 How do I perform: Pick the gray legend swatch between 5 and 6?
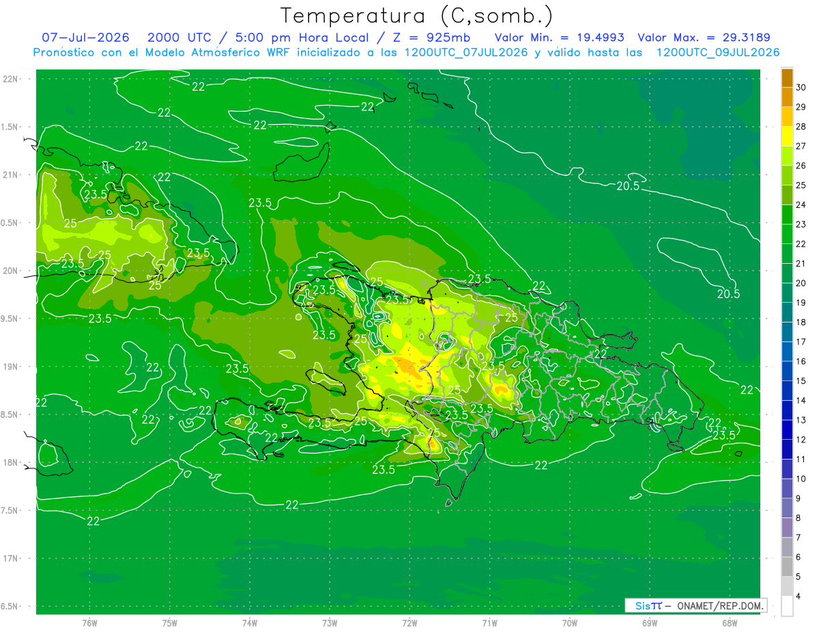coord(787,567)
